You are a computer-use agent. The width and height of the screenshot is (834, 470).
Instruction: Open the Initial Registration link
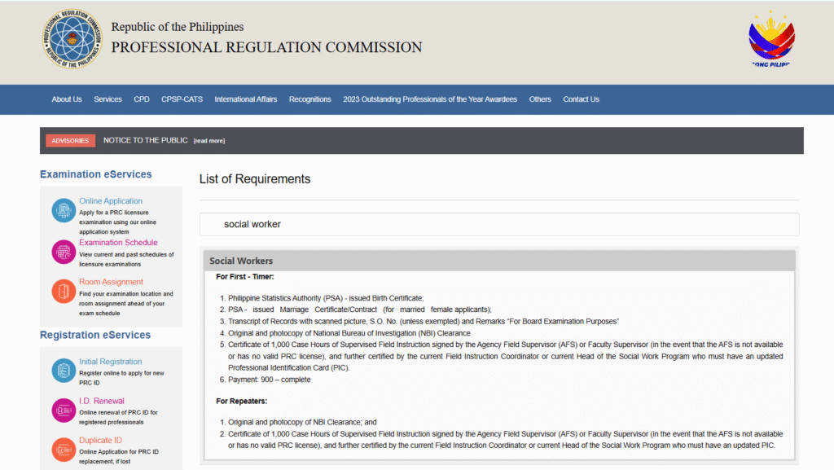(x=110, y=362)
